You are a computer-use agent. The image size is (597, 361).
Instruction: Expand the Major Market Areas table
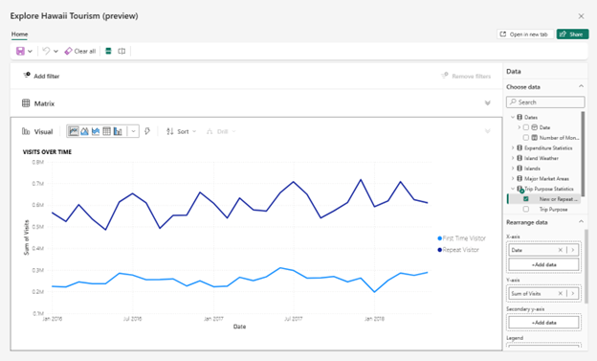point(513,178)
